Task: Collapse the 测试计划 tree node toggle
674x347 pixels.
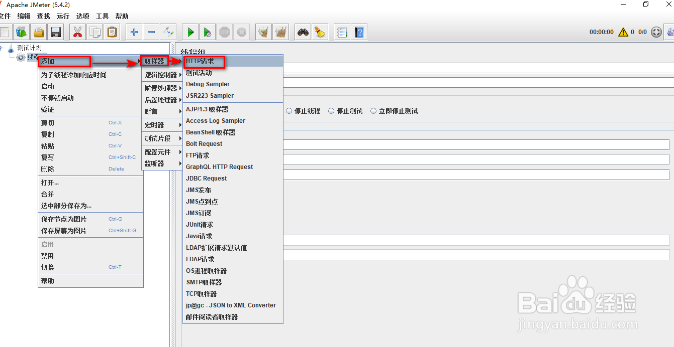Action: click(2, 48)
